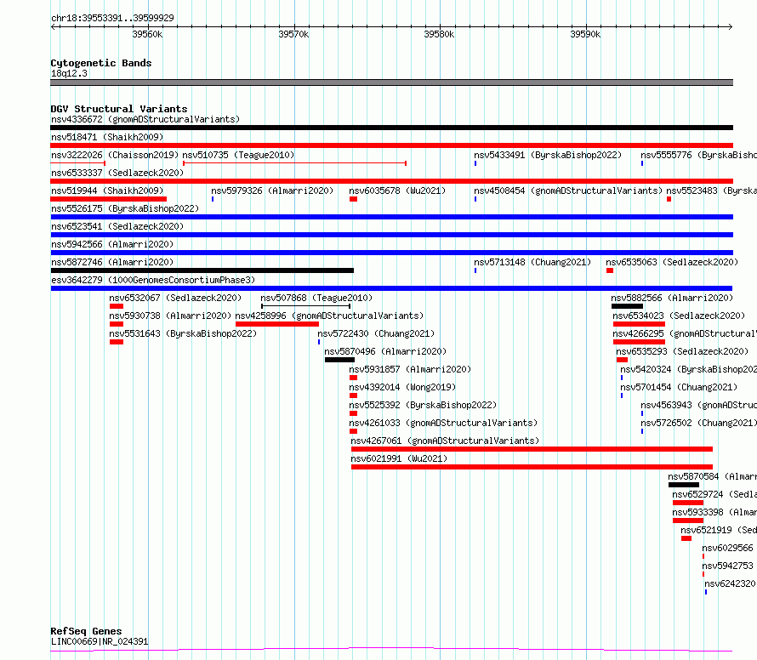Click the nsv507868 thin interval bar
The image size is (757, 660).
305,306
